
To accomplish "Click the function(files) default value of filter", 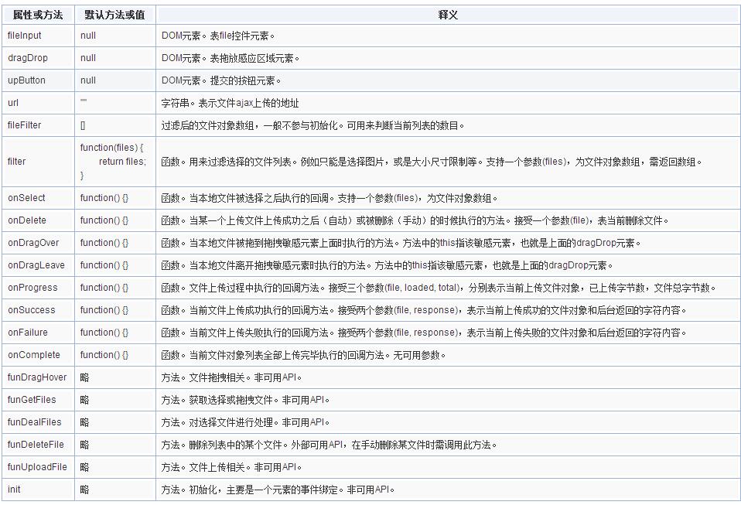I will [112, 148].
